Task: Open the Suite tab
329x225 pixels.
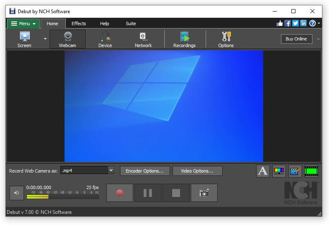Action: (131, 24)
